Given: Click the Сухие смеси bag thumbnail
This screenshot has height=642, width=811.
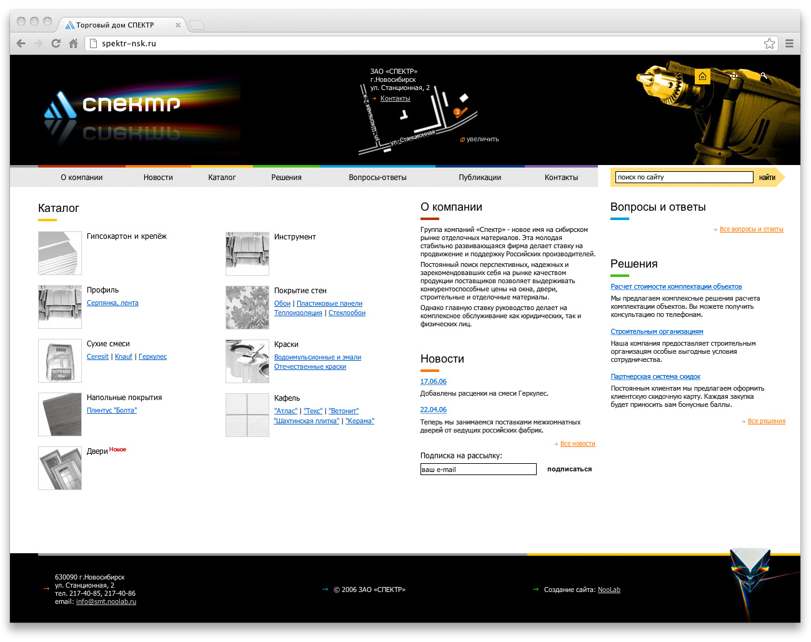Looking at the screenshot, I should (60, 361).
